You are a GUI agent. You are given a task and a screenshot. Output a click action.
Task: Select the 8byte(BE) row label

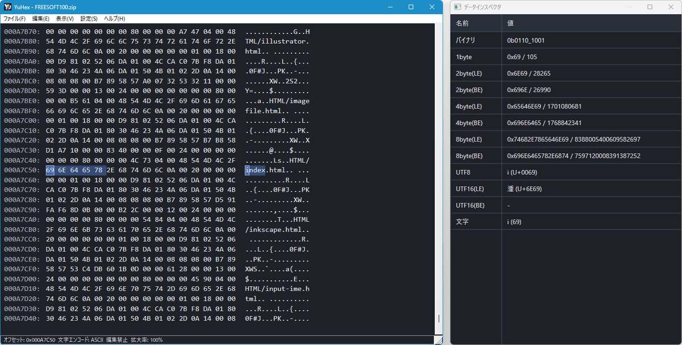pos(469,155)
